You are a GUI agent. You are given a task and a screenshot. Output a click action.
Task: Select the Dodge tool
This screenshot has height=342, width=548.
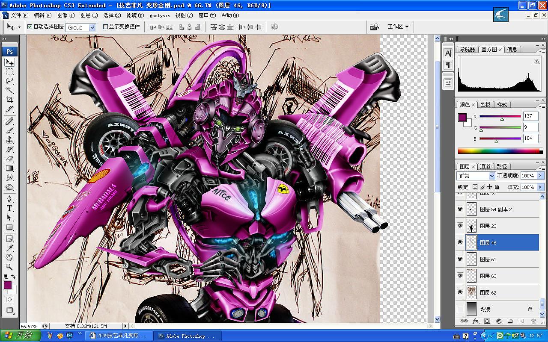9,187
